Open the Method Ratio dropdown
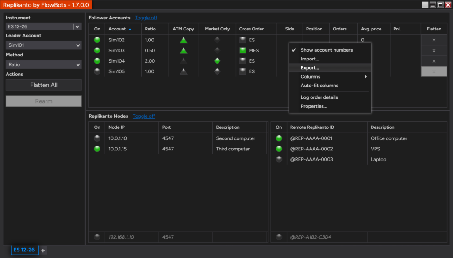This screenshot has height=258, width=453. coord(44,64)
